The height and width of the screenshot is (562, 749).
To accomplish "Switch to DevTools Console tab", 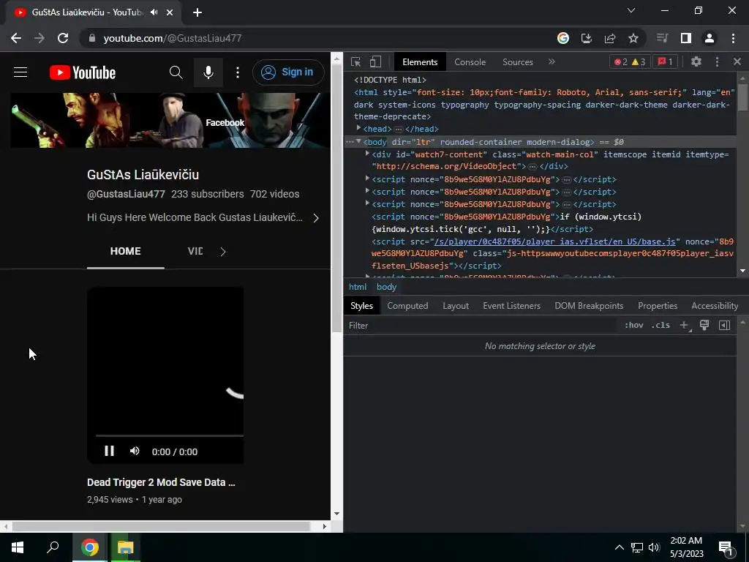I will (470, 62).
